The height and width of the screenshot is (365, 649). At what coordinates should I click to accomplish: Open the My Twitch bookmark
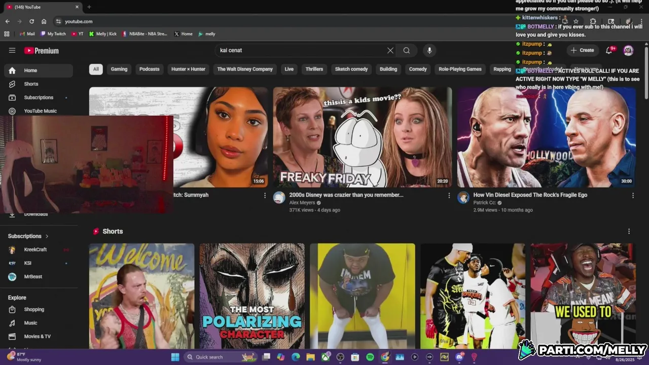[x=53, y=34]
